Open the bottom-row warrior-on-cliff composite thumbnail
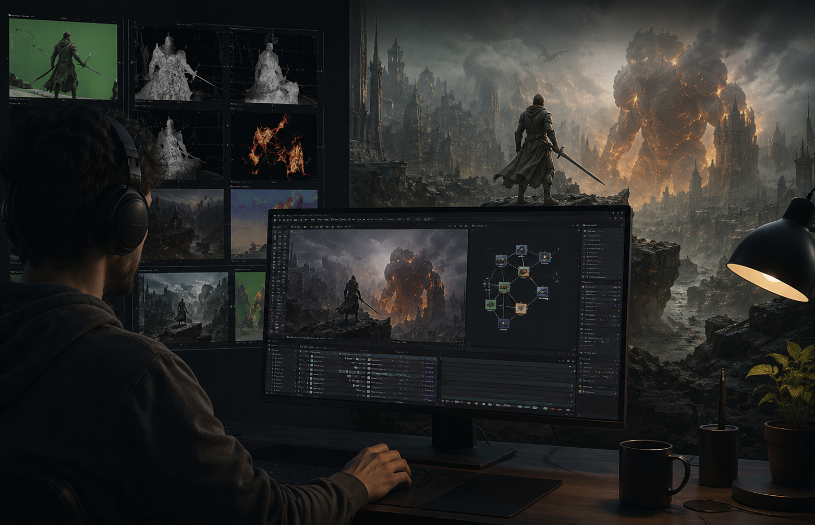Viewport: 815px width, 525px height. coord(184,307)
